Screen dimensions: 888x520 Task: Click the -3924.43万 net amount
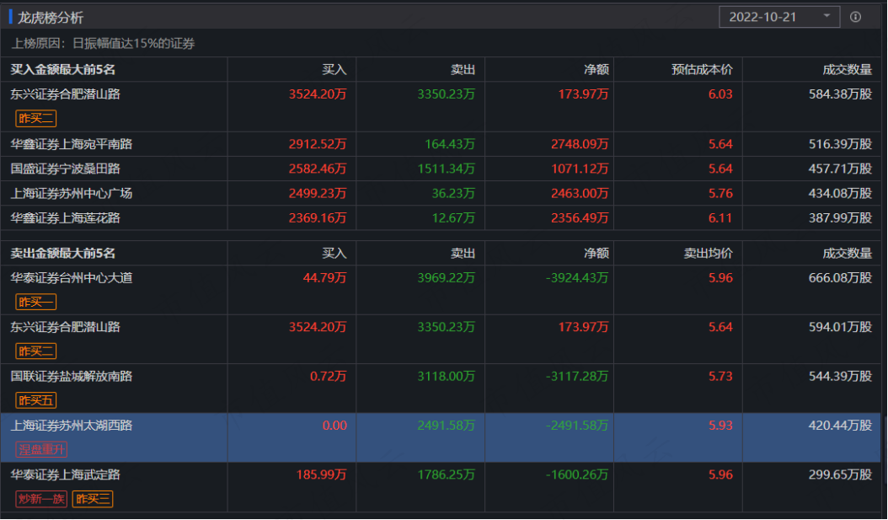[x=577, y=277]
